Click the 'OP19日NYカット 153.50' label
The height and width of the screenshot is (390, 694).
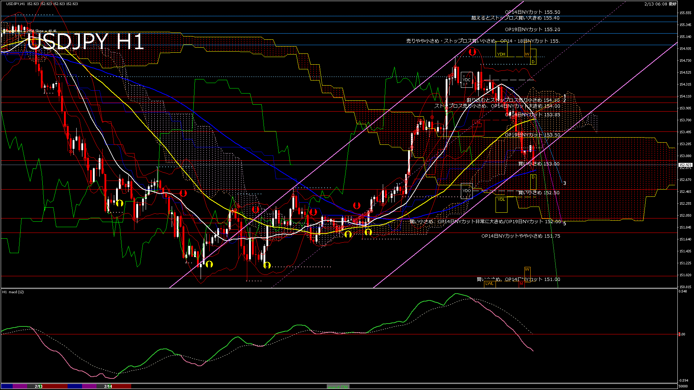pyautogui.click(x=532, y=135)
